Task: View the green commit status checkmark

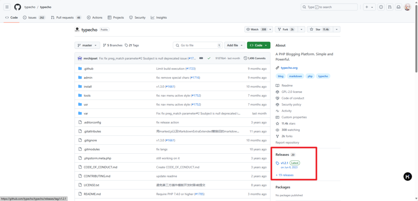Action: click(x=209, y=58)
